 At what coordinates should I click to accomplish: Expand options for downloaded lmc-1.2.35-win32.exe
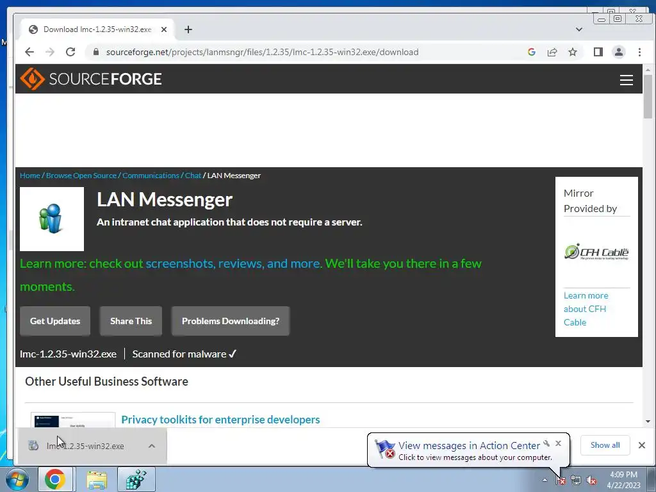pos(151,446)
